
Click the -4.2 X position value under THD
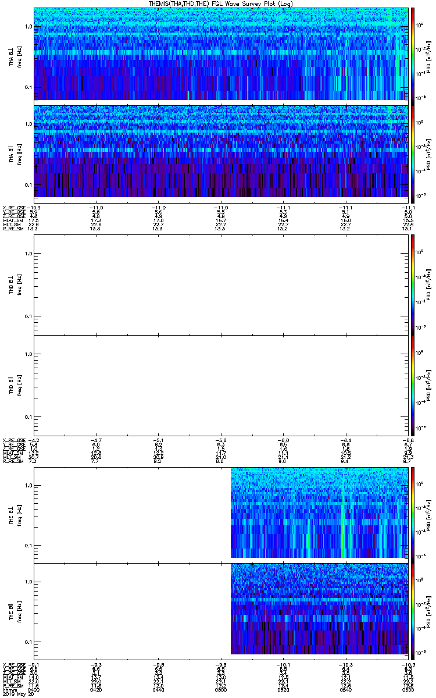click(x=33, y=439)
